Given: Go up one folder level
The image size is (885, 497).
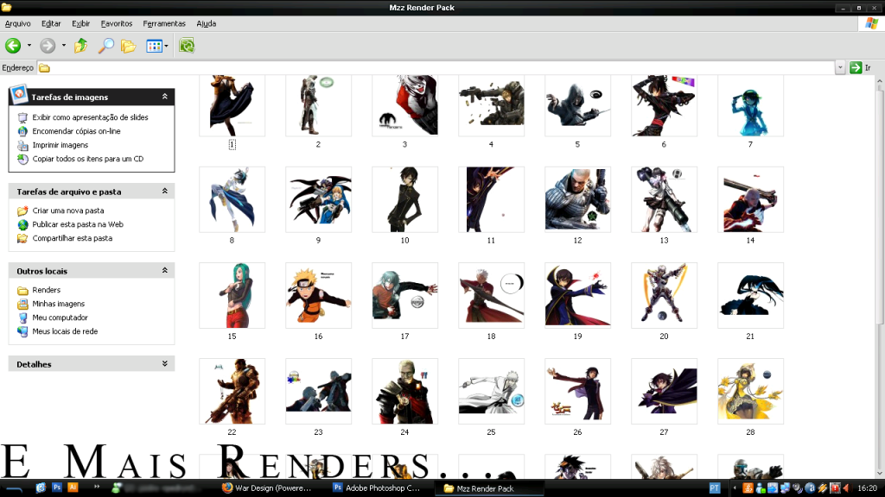Looking at the screenshot, I should 80,46.
